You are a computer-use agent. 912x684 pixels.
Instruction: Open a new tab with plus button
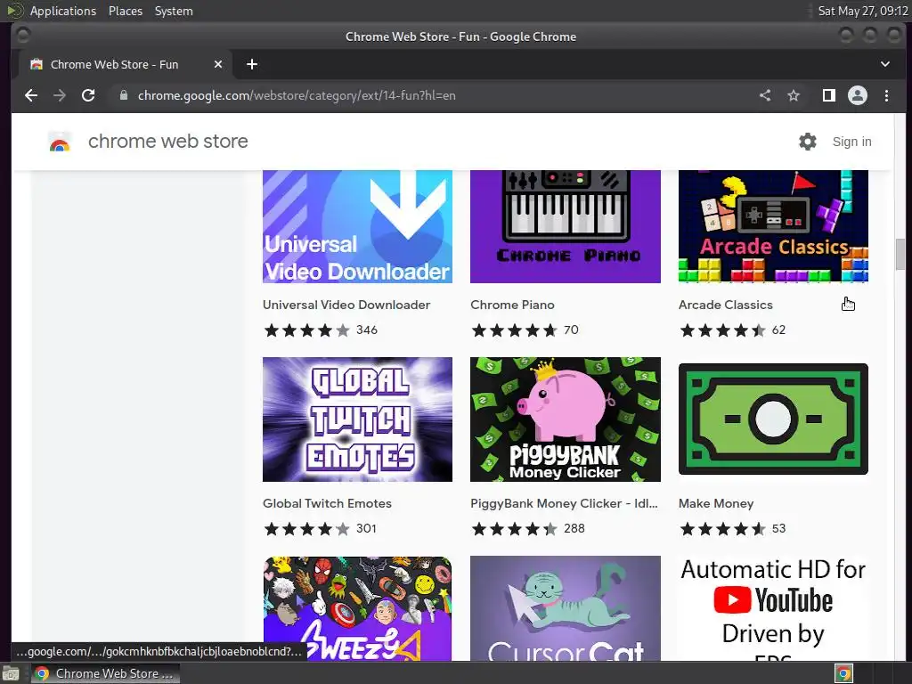(x=252, y=64)
